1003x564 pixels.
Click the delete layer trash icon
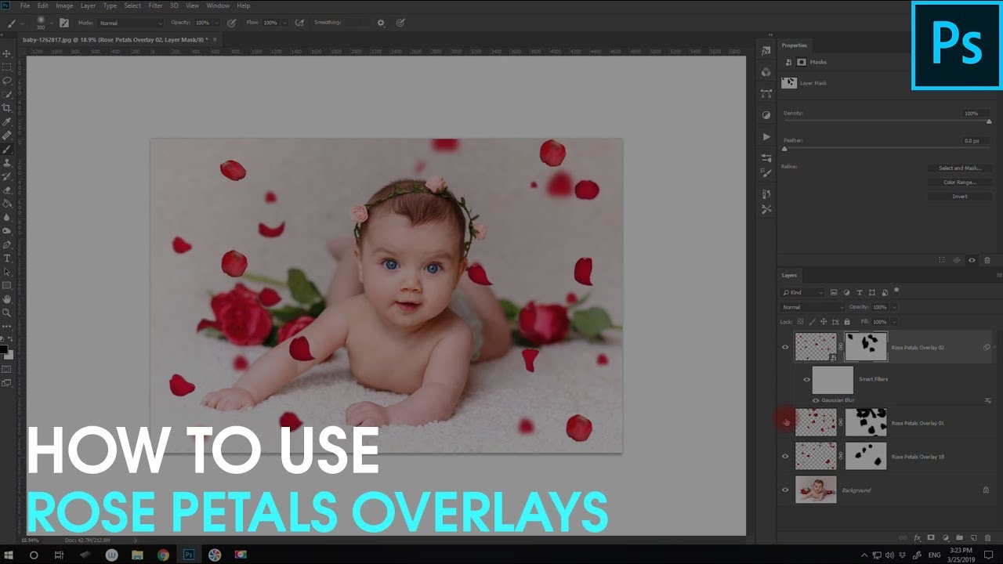point(987,537)
